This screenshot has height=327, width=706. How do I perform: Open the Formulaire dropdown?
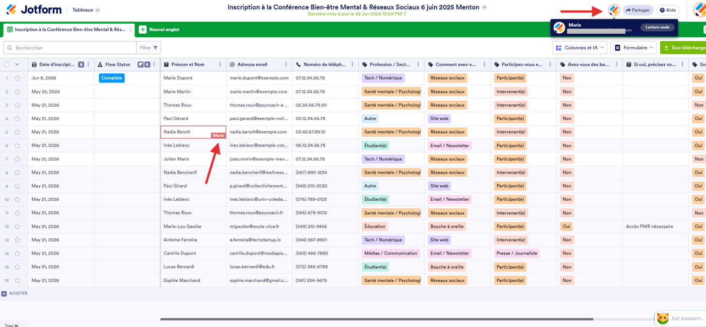634,48
